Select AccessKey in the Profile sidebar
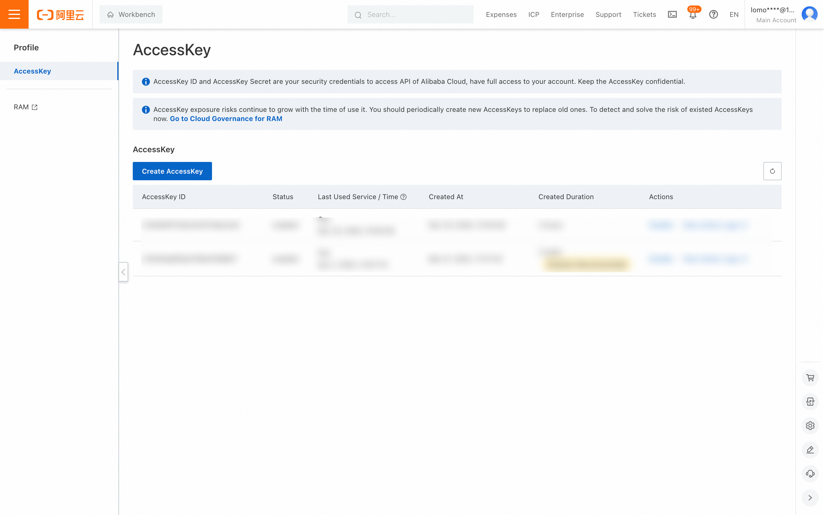The height and width of the screenshot is (515, 824). point(32,71)
